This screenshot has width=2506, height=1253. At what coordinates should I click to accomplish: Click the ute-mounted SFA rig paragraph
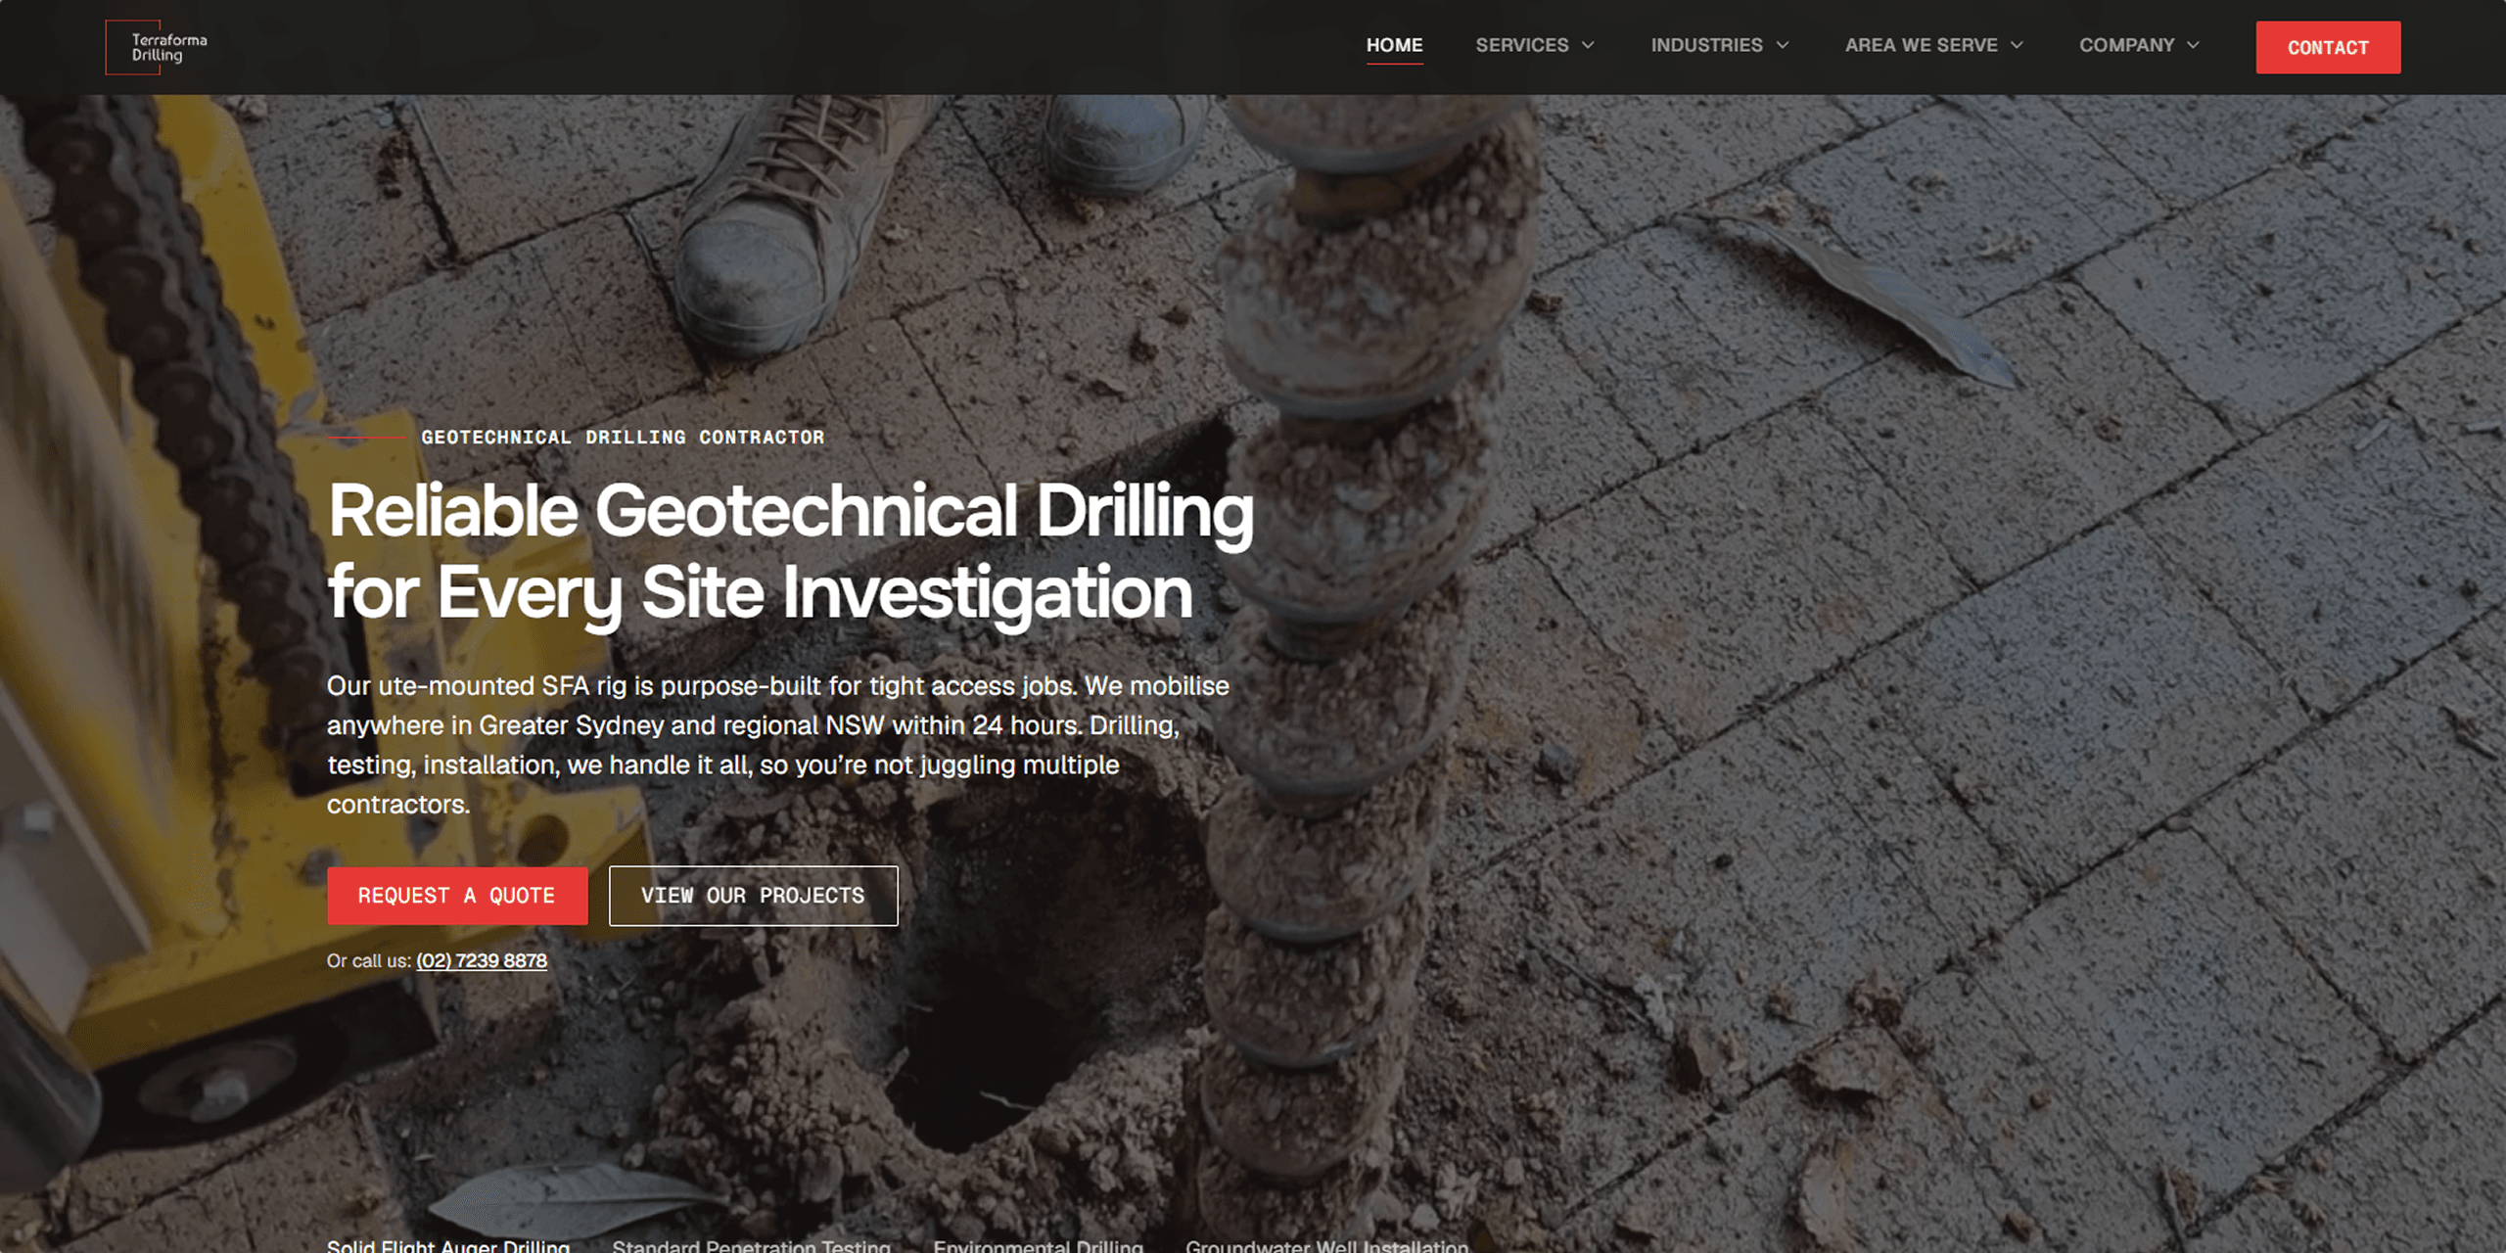[778, 745]
